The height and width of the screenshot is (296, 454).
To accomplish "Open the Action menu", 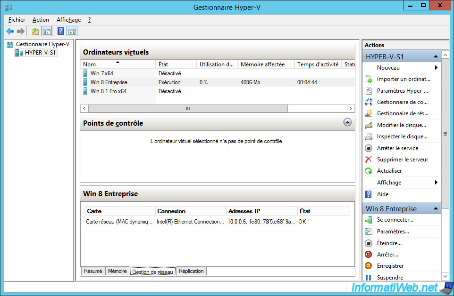I will 41,20.
